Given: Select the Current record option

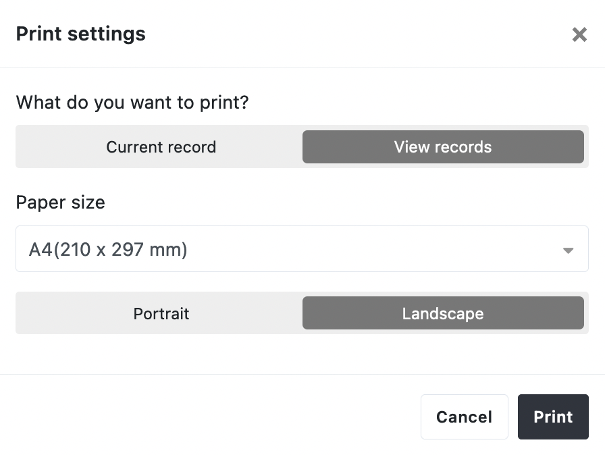Looking at the screenshot, I should pyautogui.click(x=161, y=147).
